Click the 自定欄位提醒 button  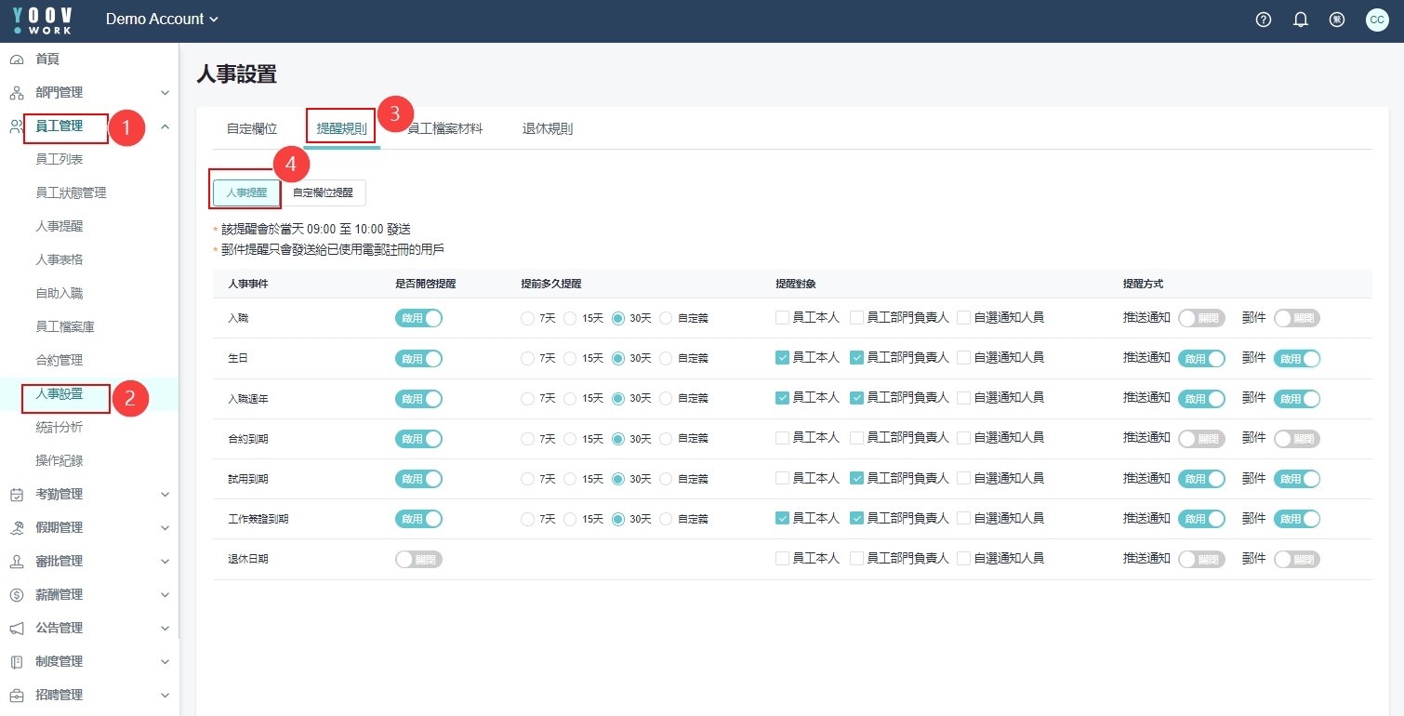pos(323,192)
